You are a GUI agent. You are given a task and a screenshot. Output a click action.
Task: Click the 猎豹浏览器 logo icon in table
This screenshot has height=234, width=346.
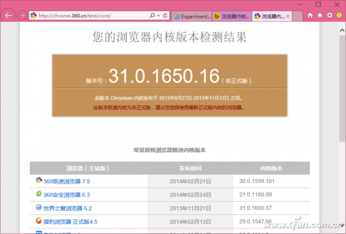point(39,220)
